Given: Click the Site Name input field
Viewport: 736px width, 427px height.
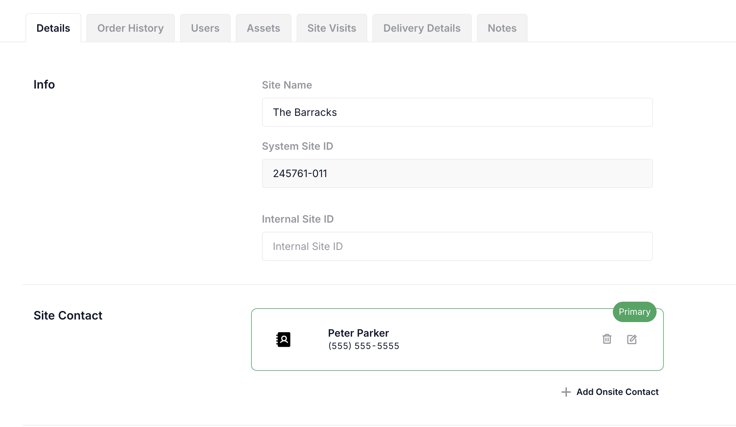Looking at the screenshot, I should point(457,112).
